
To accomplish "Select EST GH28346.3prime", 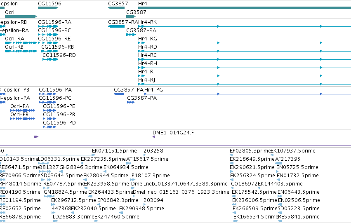I will 61,171.
